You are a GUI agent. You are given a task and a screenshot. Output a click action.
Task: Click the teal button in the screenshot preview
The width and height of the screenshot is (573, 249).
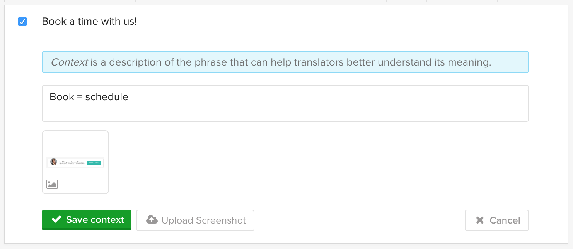pos(94,163)
